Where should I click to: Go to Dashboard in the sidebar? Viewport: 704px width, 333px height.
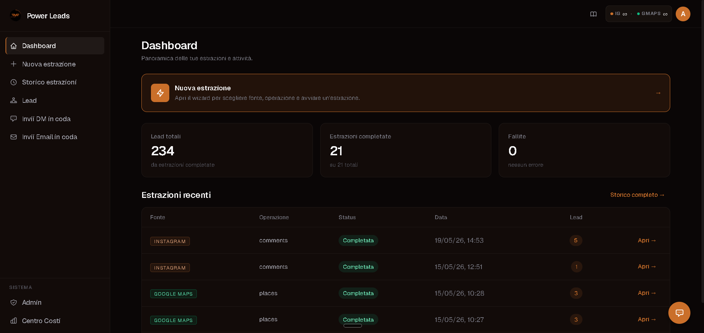coord(55,46)
